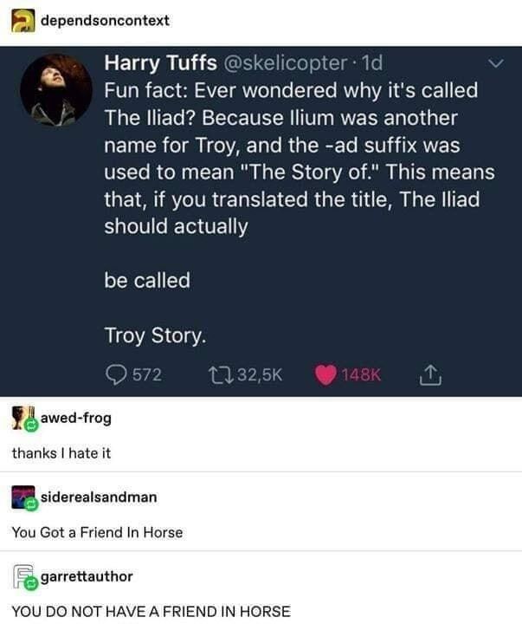This screenshot has height=624, width=522.
Task: Click the dependsoncontext blog avatar icon
Action: pos(23,21)
